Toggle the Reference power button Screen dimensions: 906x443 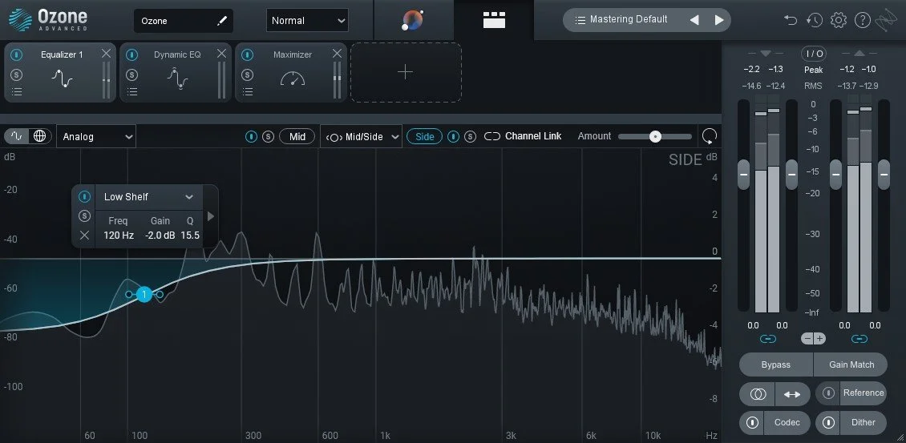828,393
